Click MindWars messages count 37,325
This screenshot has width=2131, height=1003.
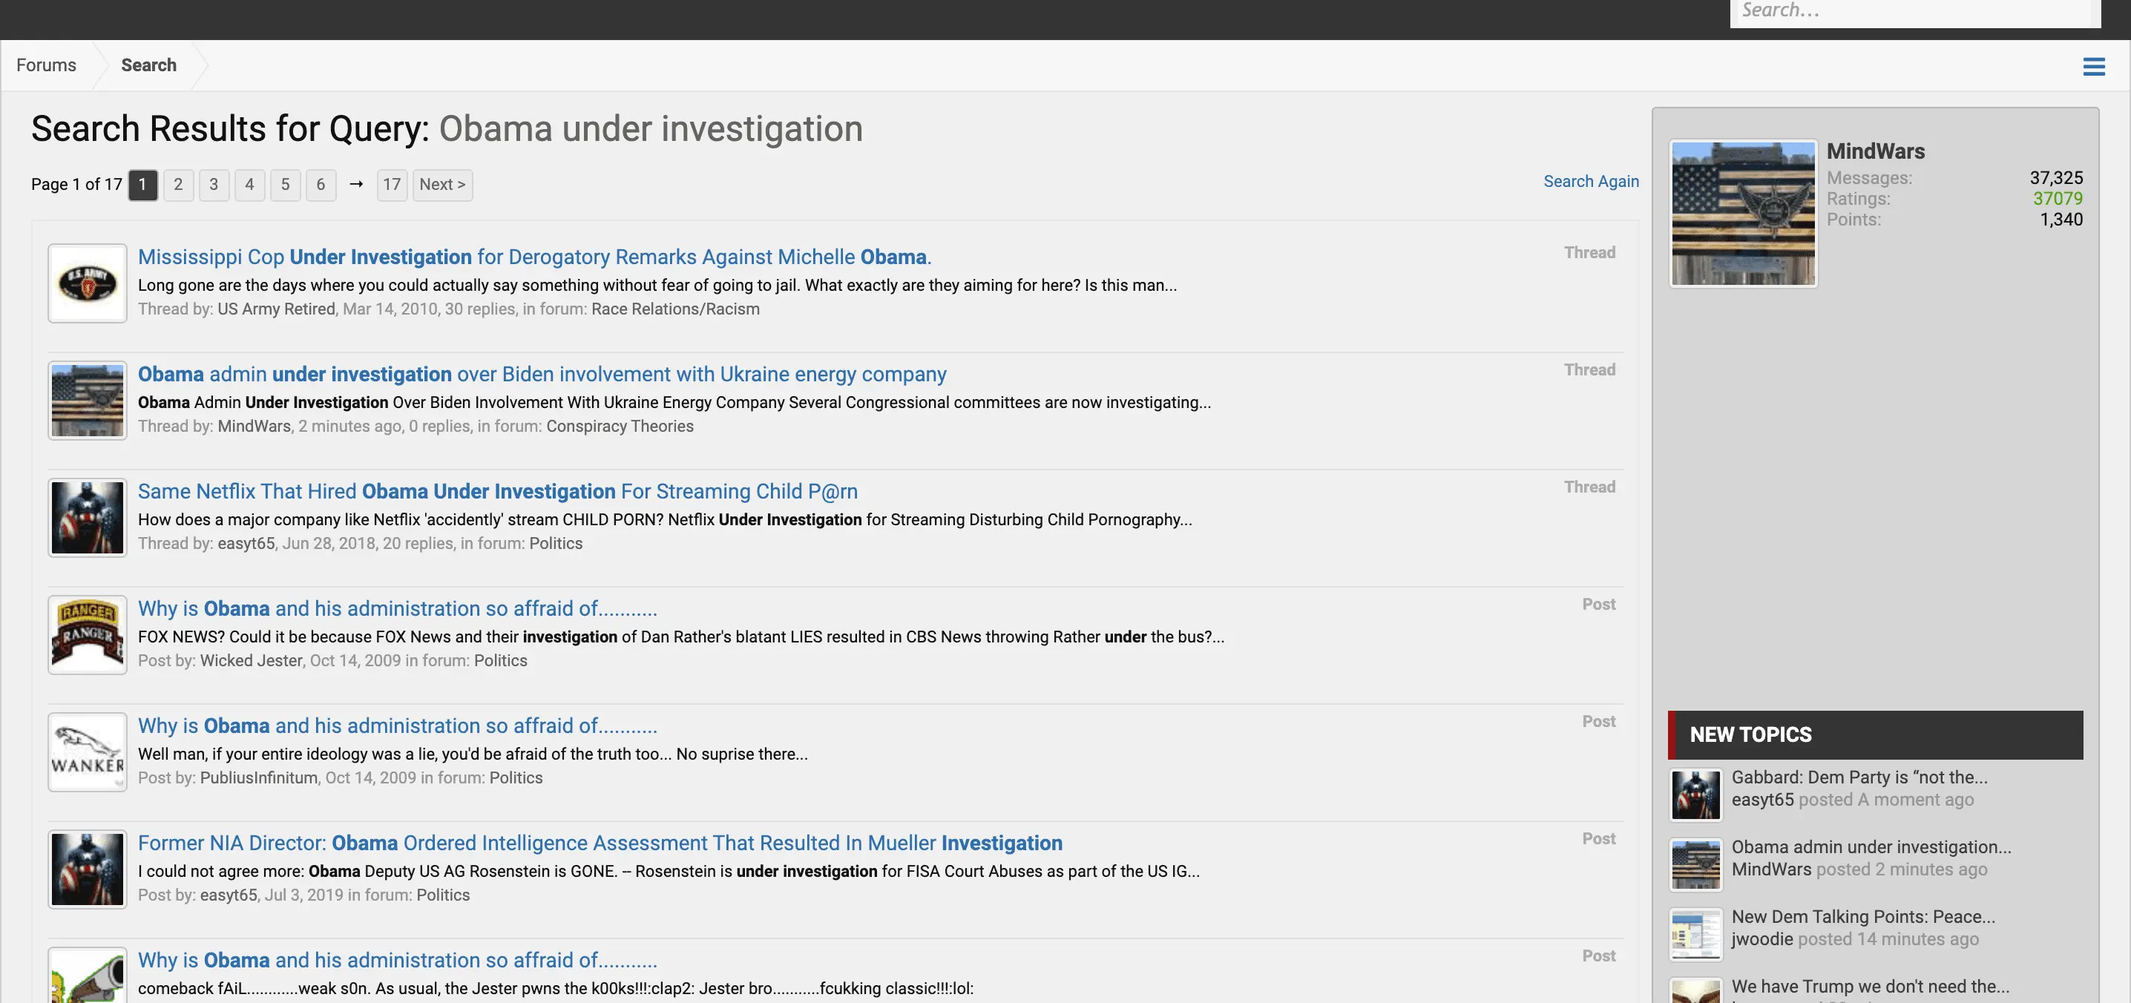pyautogui.click(x=2056, y=178)
